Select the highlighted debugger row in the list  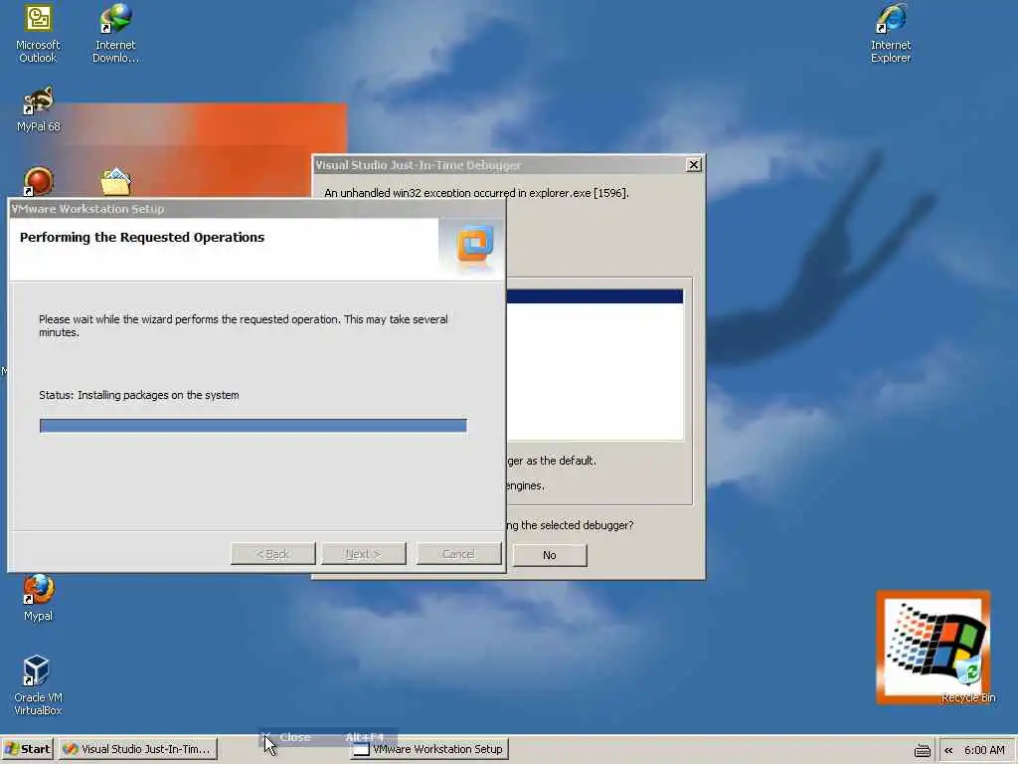(x=594, y=296)
